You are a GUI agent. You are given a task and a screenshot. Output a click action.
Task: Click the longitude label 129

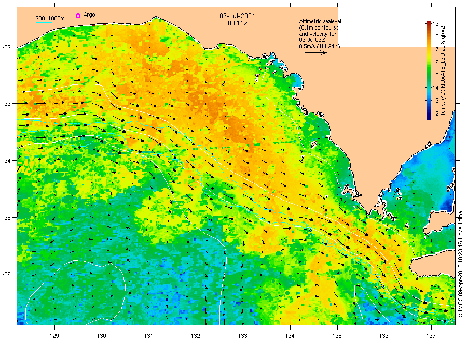tap(54, 336)
